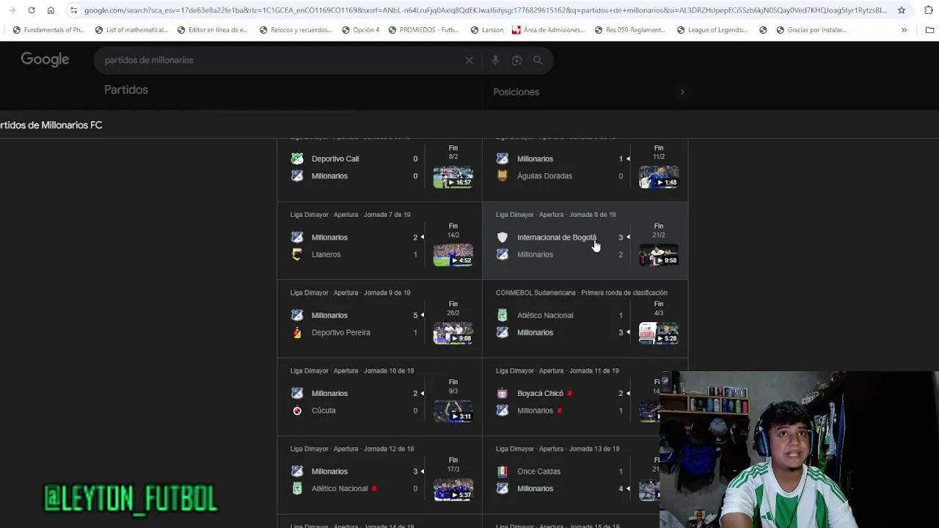The height and width of the screenshot is (528, 939).
Task: Select the Llaneros team name
Action: point(326,254)
